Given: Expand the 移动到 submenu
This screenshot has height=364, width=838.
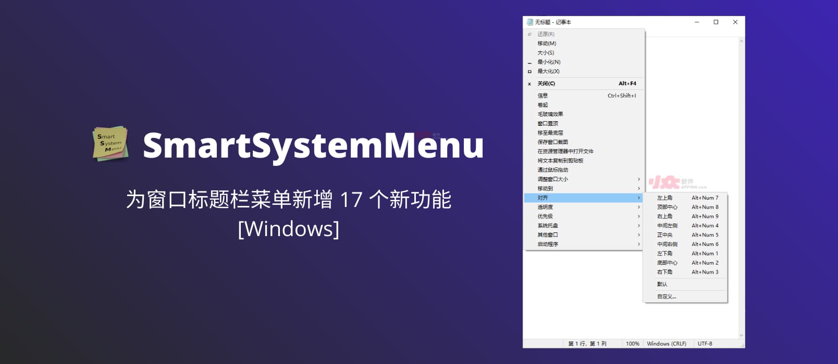Looking at the screenshot, I should point(584,189).
